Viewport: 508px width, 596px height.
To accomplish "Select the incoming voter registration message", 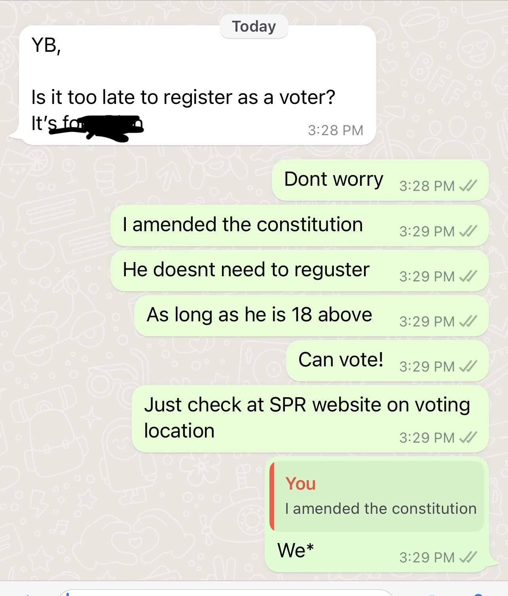I will pos(197,85).
